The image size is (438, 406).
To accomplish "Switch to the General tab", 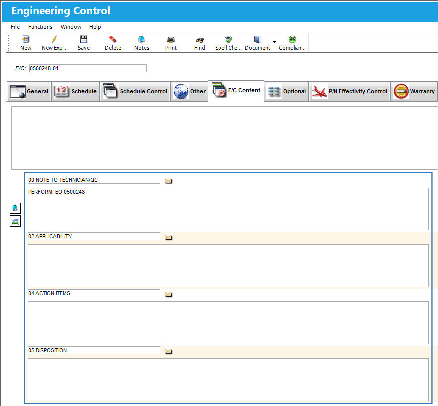I will [29, 91].
